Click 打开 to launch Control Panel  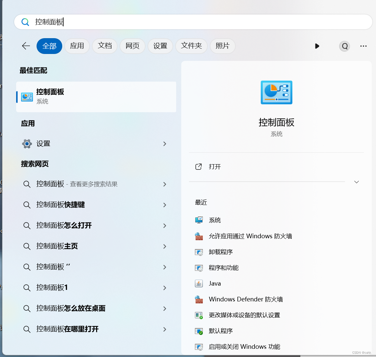point(215,166)
